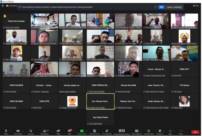
Task: Click the muted mic icon on TIK Sumut tile
Action: pyautogui.click(x=172, y=92)
